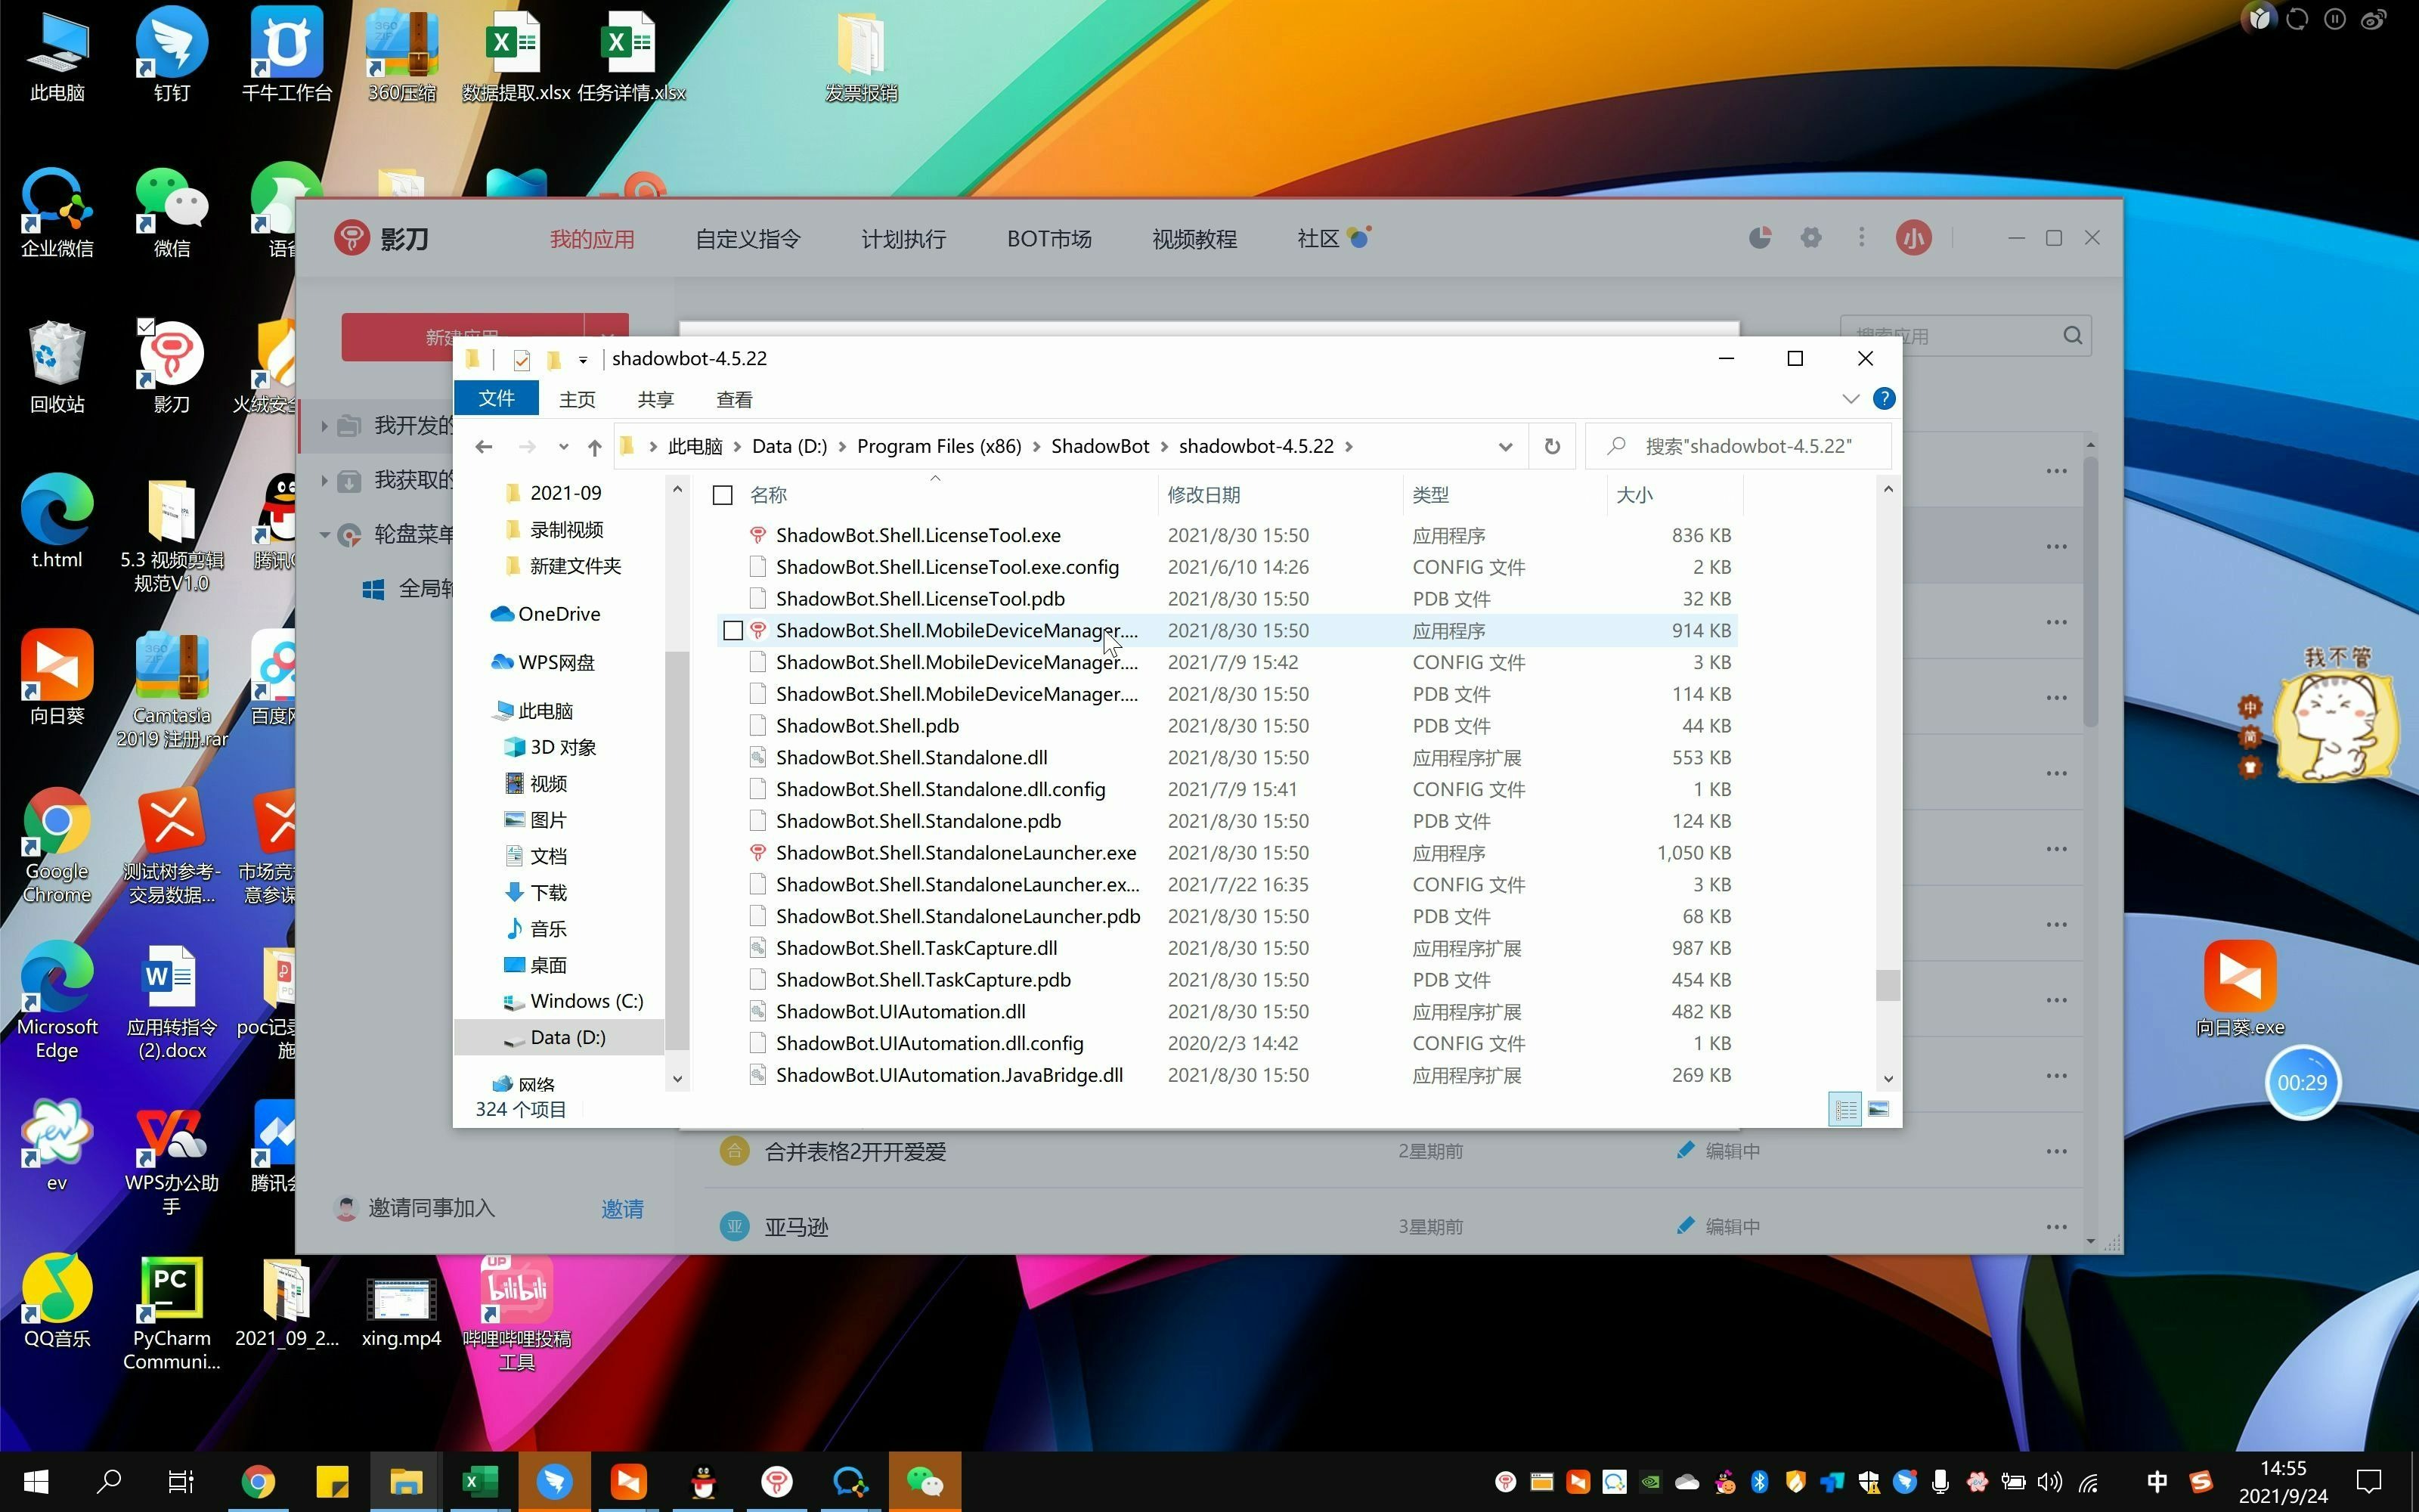Click the taskbar search magnifier
2419x1512 pixels.
click(108, 1481)
